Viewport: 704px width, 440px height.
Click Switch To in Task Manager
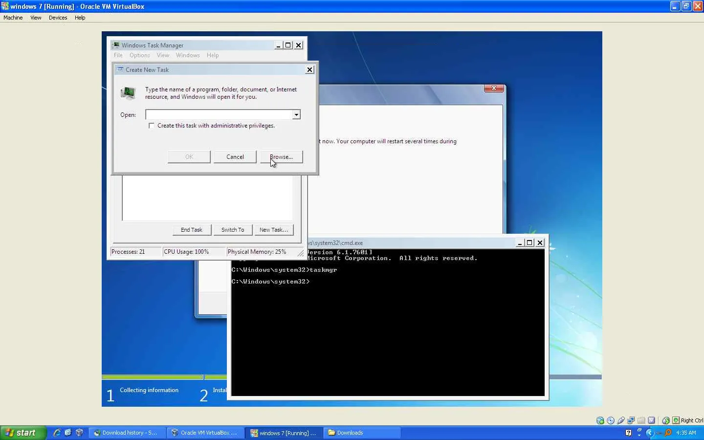(x=233, y=230)
